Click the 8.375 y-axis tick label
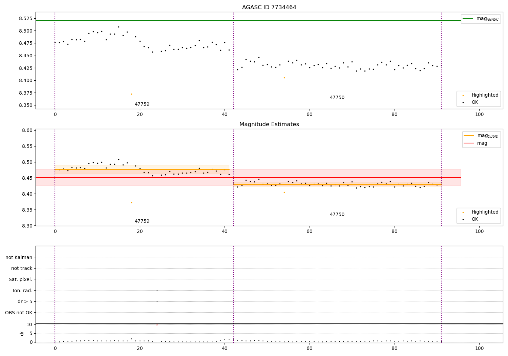The width and height of the screenshot is (508, 356). pos(25,93)
